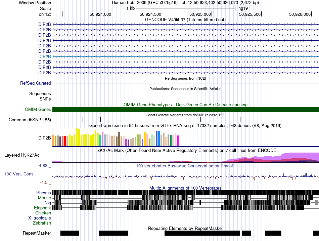The image size is (319, 241).
Task: Select the widest RepeatMasker block
Action: click(x=202, y=233)
